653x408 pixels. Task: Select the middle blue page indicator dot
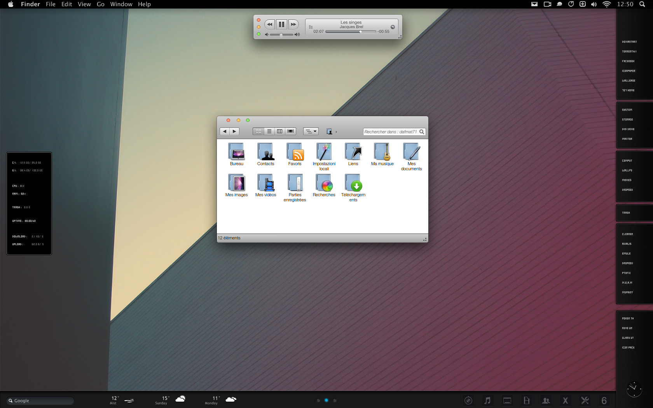(x=326, y=400)
